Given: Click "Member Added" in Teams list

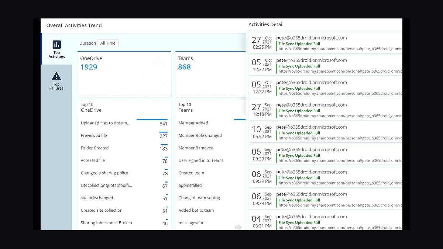Looking at the screenshot, I should click(193, 123).
